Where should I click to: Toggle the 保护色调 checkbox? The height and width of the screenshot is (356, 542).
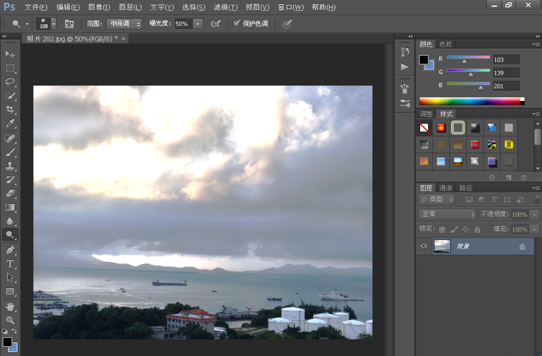point(236,24)
